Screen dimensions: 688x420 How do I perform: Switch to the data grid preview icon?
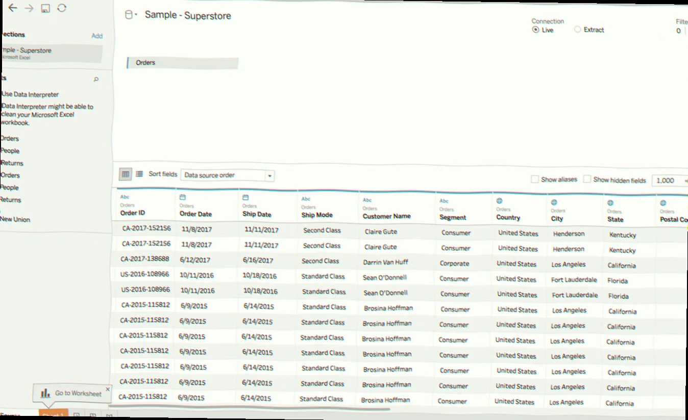[125, 174]
